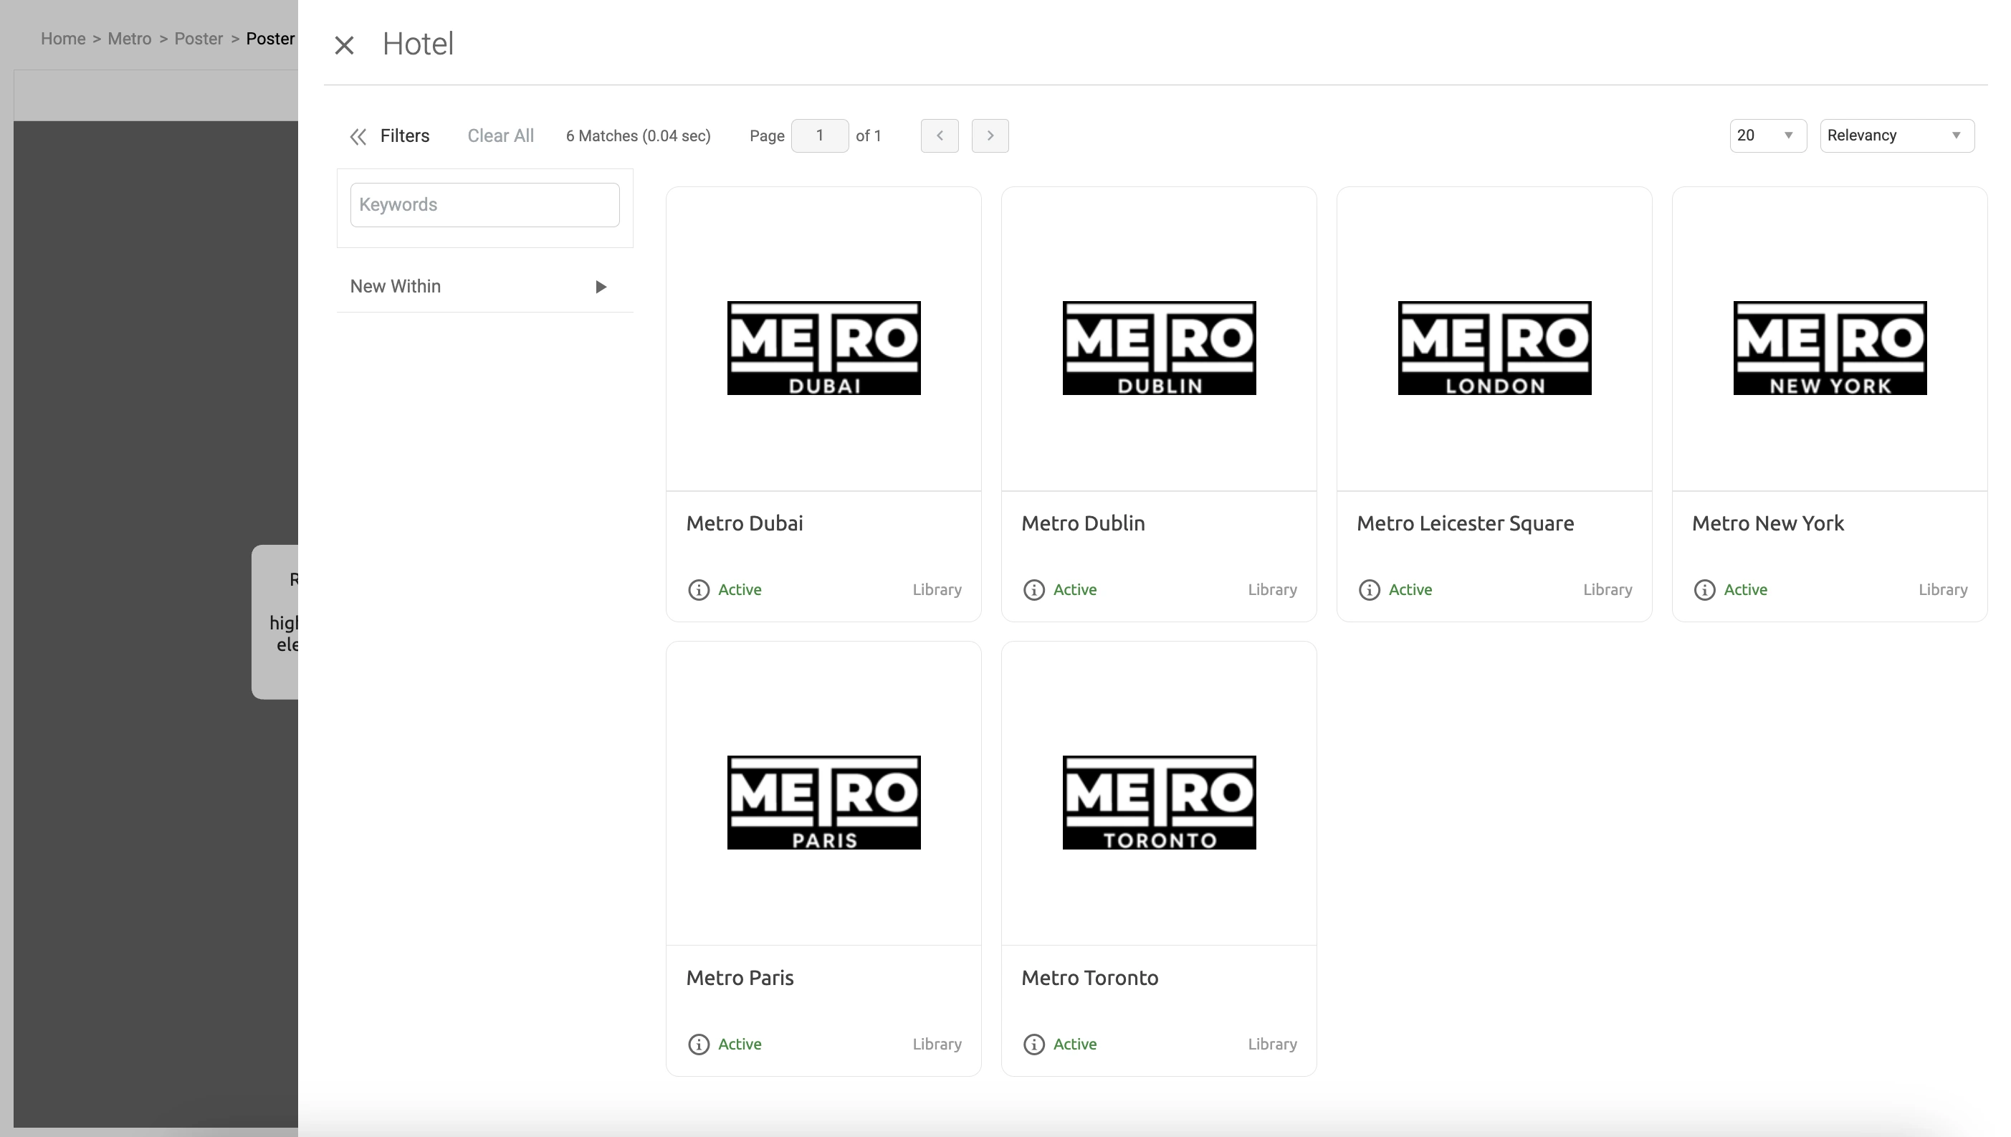Click into the Keywords search field

484,204
